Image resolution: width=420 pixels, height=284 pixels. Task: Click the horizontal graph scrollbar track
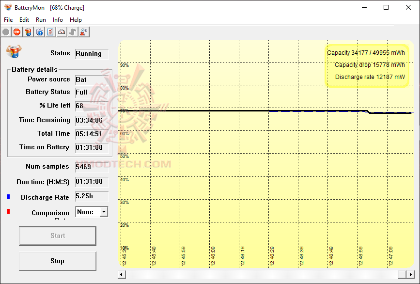pyautogui.click(x=262, y=274)
